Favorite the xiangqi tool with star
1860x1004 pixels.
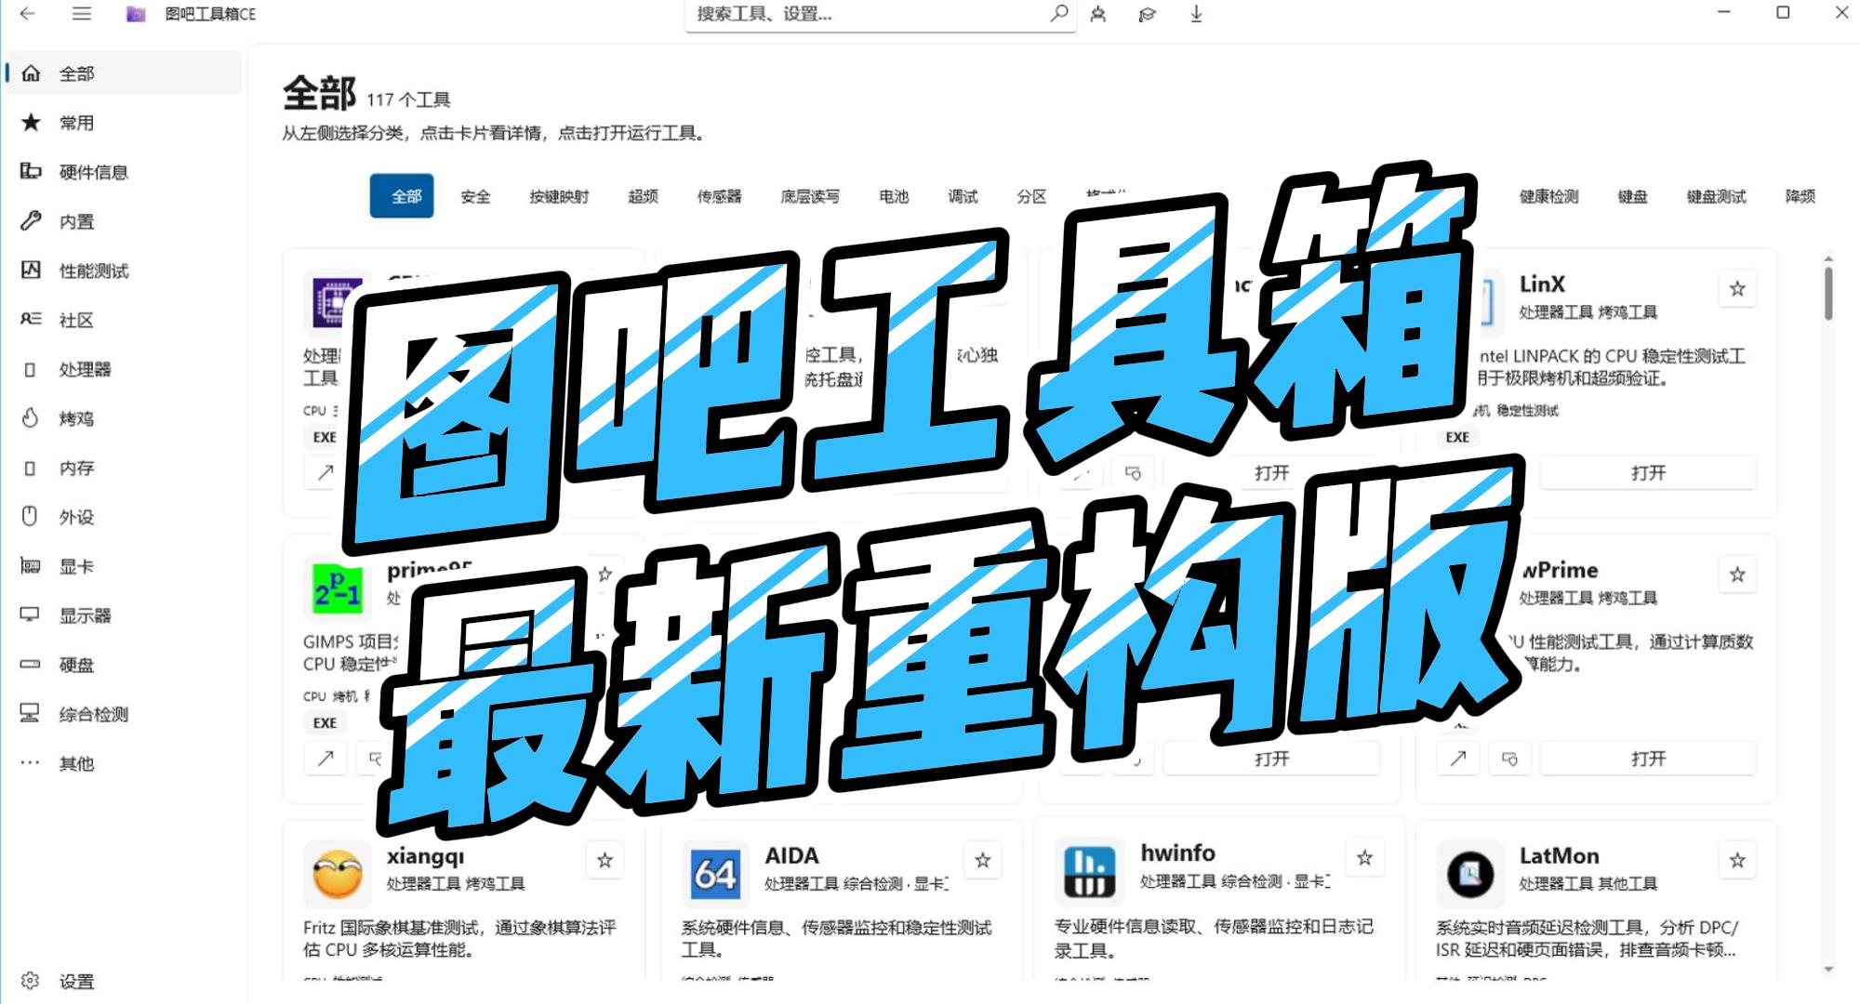(604, 861)
